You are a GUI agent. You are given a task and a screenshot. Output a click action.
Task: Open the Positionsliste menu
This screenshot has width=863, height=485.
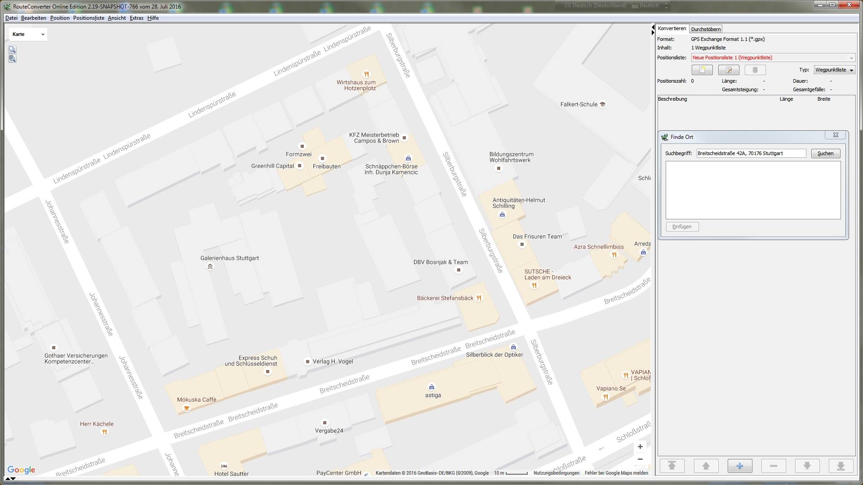pyautogui.click(x=89, y=18)
